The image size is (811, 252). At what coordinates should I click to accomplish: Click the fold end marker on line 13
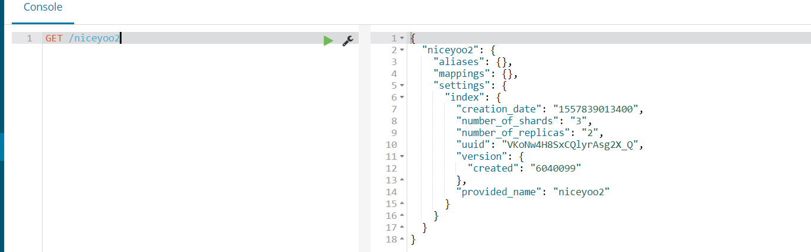tap(402, 180)
